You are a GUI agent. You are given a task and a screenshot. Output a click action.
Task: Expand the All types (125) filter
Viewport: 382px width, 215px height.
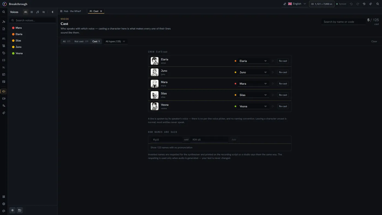point(115,41)
